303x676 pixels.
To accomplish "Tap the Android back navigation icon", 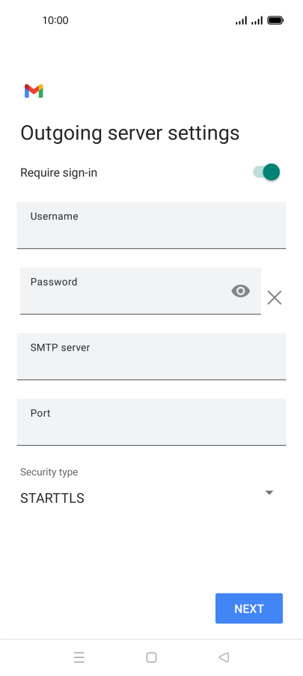I will (x=224, y=657).
